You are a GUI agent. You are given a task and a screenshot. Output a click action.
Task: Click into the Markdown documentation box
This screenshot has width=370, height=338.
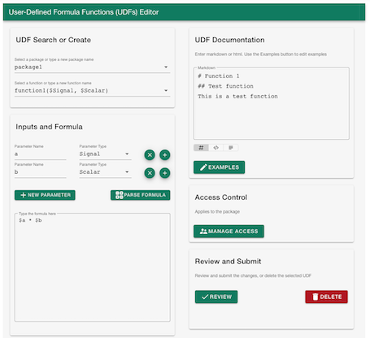(272, 103)
